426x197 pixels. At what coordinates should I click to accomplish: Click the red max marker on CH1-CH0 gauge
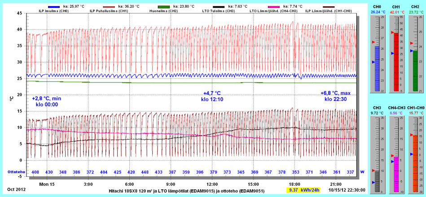pyautogui.click(x=412, y=135)
